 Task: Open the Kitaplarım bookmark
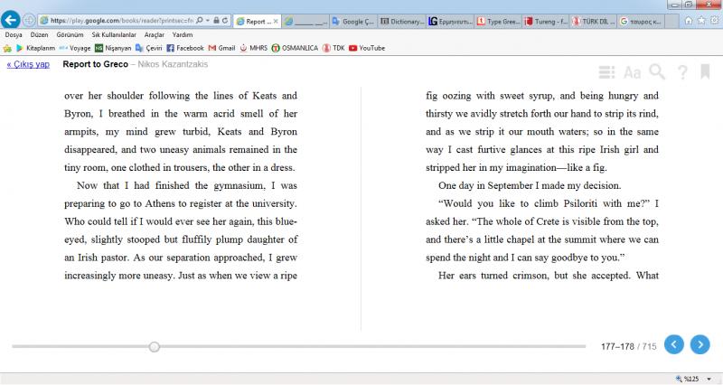(x=35, y=48)
